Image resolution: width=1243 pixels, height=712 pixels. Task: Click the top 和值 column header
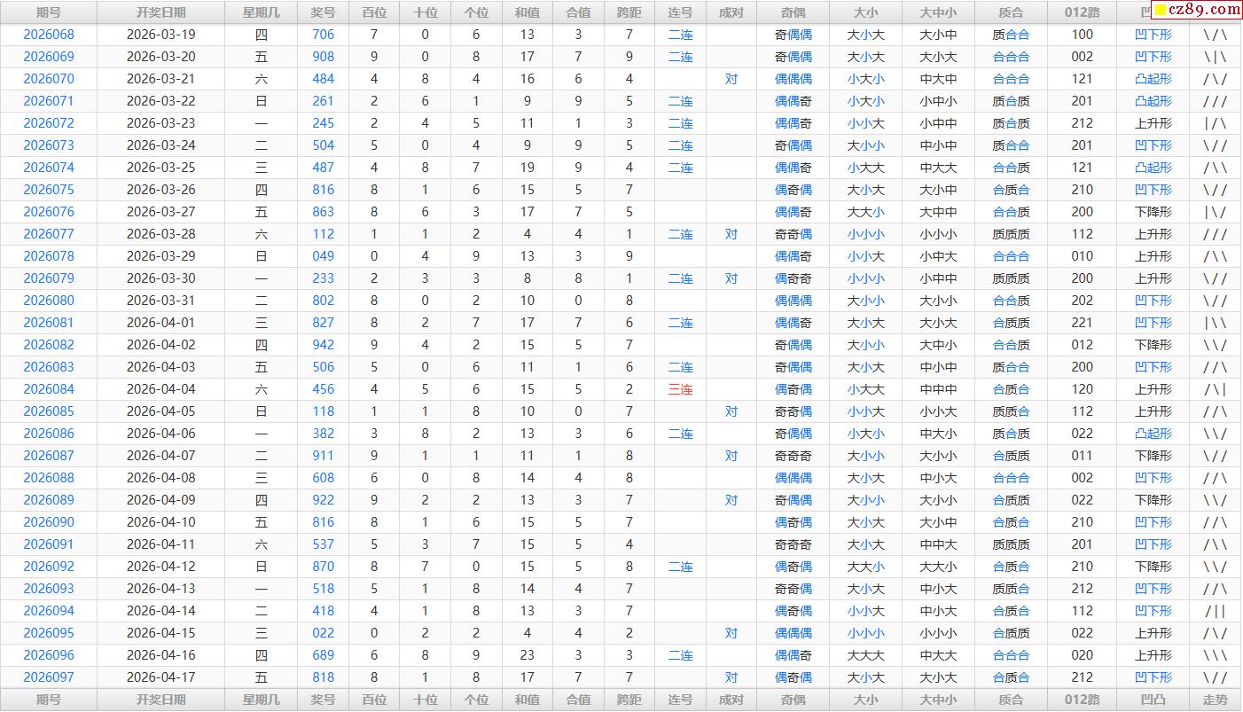528,12
